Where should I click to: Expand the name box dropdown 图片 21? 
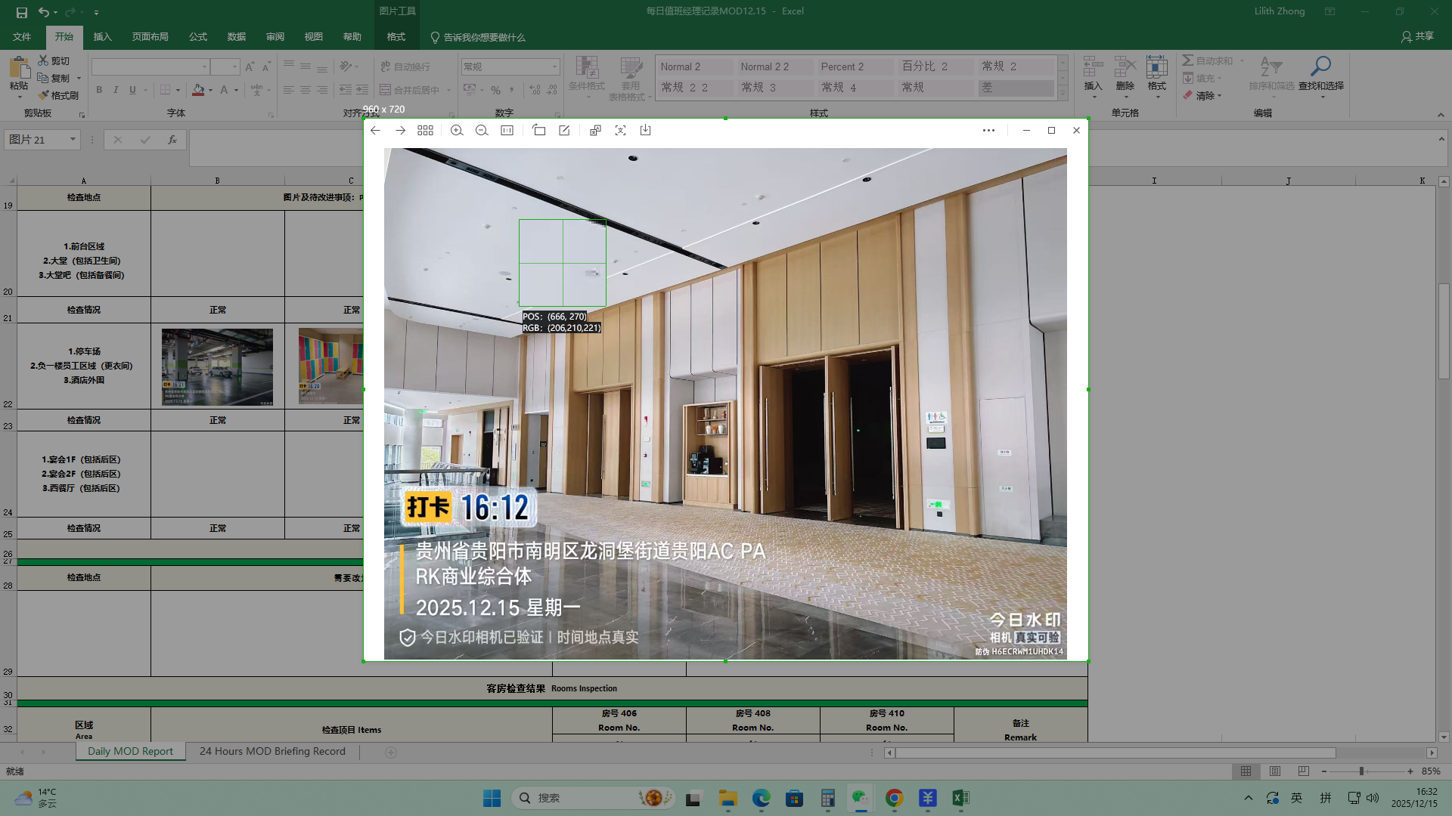point(73,140)
